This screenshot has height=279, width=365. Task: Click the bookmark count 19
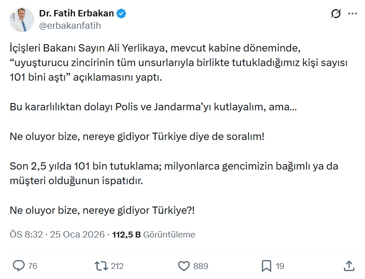(x=280, y=266)
